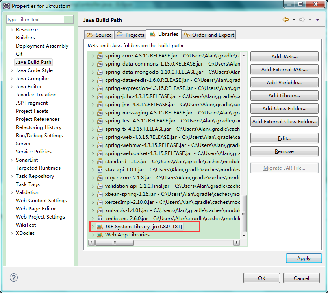Click the jar icon of spring-webmvc-4.3.15.RELEASE.jar

point(100,145)
